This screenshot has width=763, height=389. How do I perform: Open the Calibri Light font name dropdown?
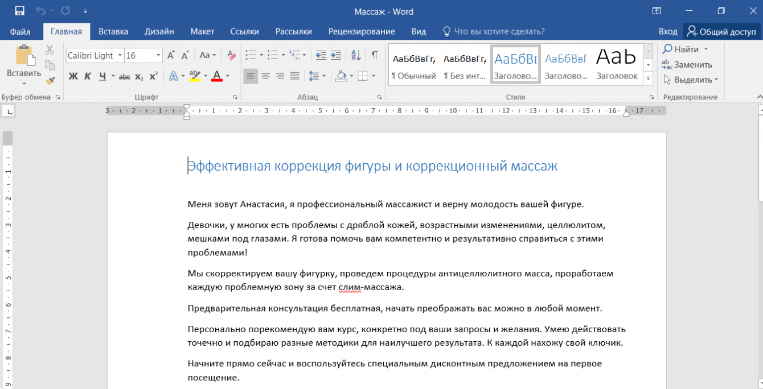tap(120, 56)
